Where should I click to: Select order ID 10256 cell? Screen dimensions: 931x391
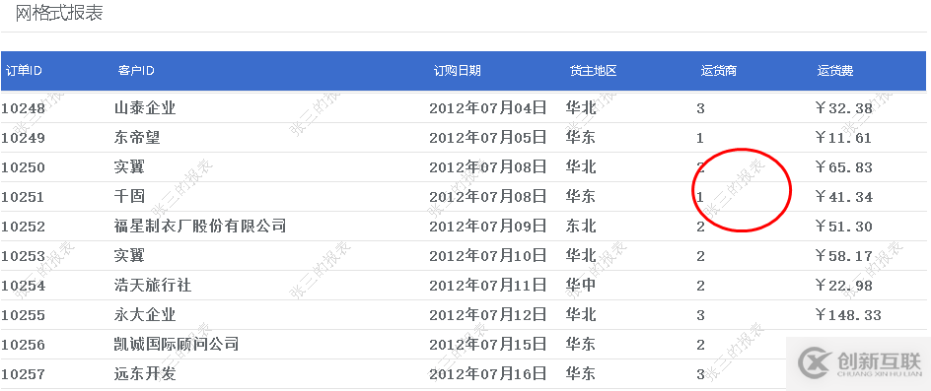[23, 345]
